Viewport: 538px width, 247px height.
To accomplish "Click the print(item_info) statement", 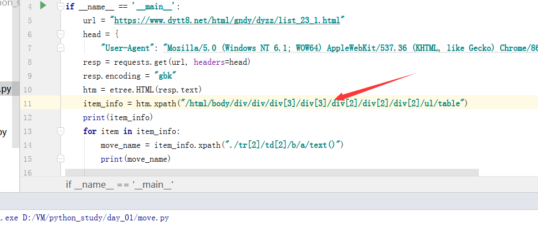I will [117, 117].
